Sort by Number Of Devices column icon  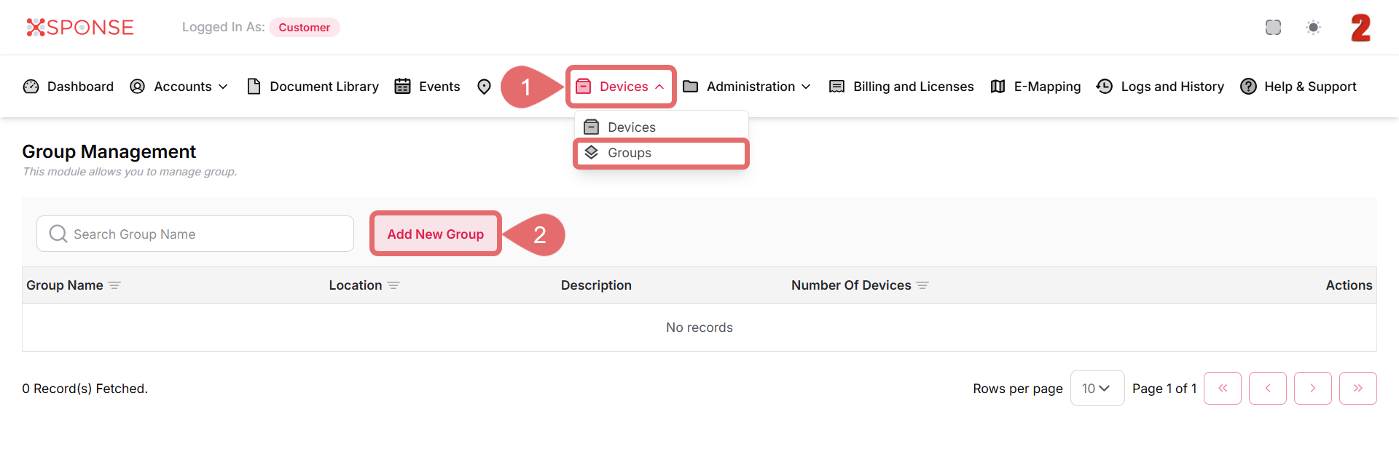pos(922,285)
